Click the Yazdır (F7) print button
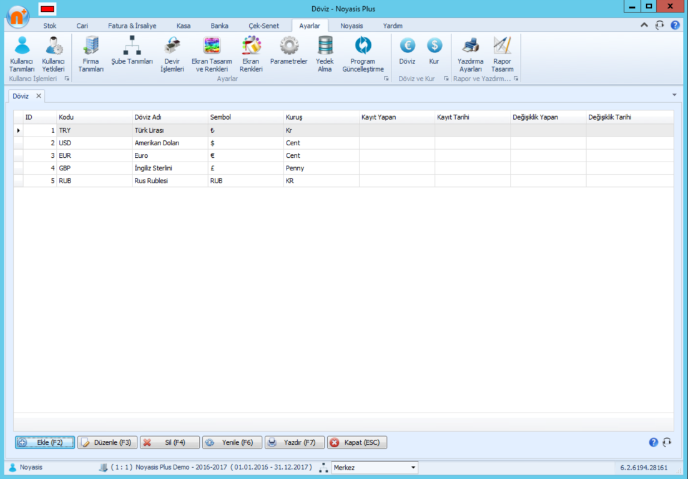Screen dimensions: 688x479 295,443
